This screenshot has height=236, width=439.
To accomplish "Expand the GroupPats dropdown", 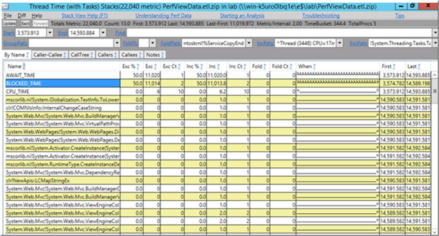I will [x=117, y=43].
